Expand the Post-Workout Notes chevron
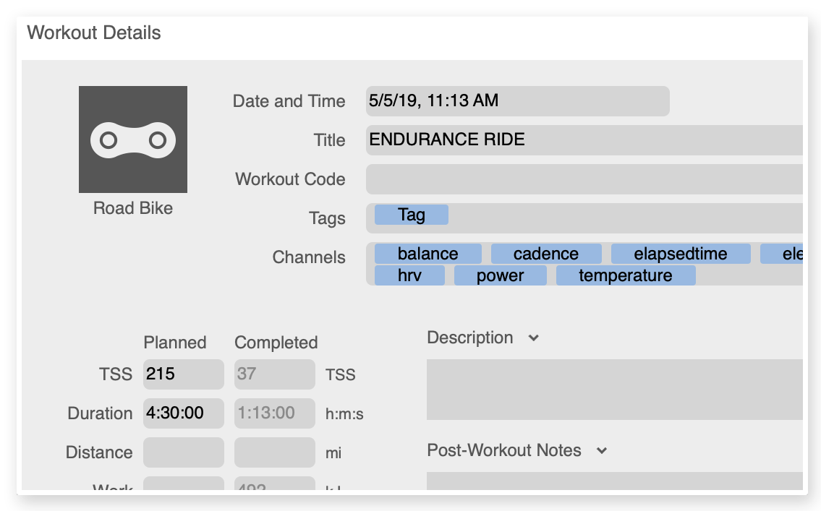Viewport: 821px width, 511px height. pos(602,450)
